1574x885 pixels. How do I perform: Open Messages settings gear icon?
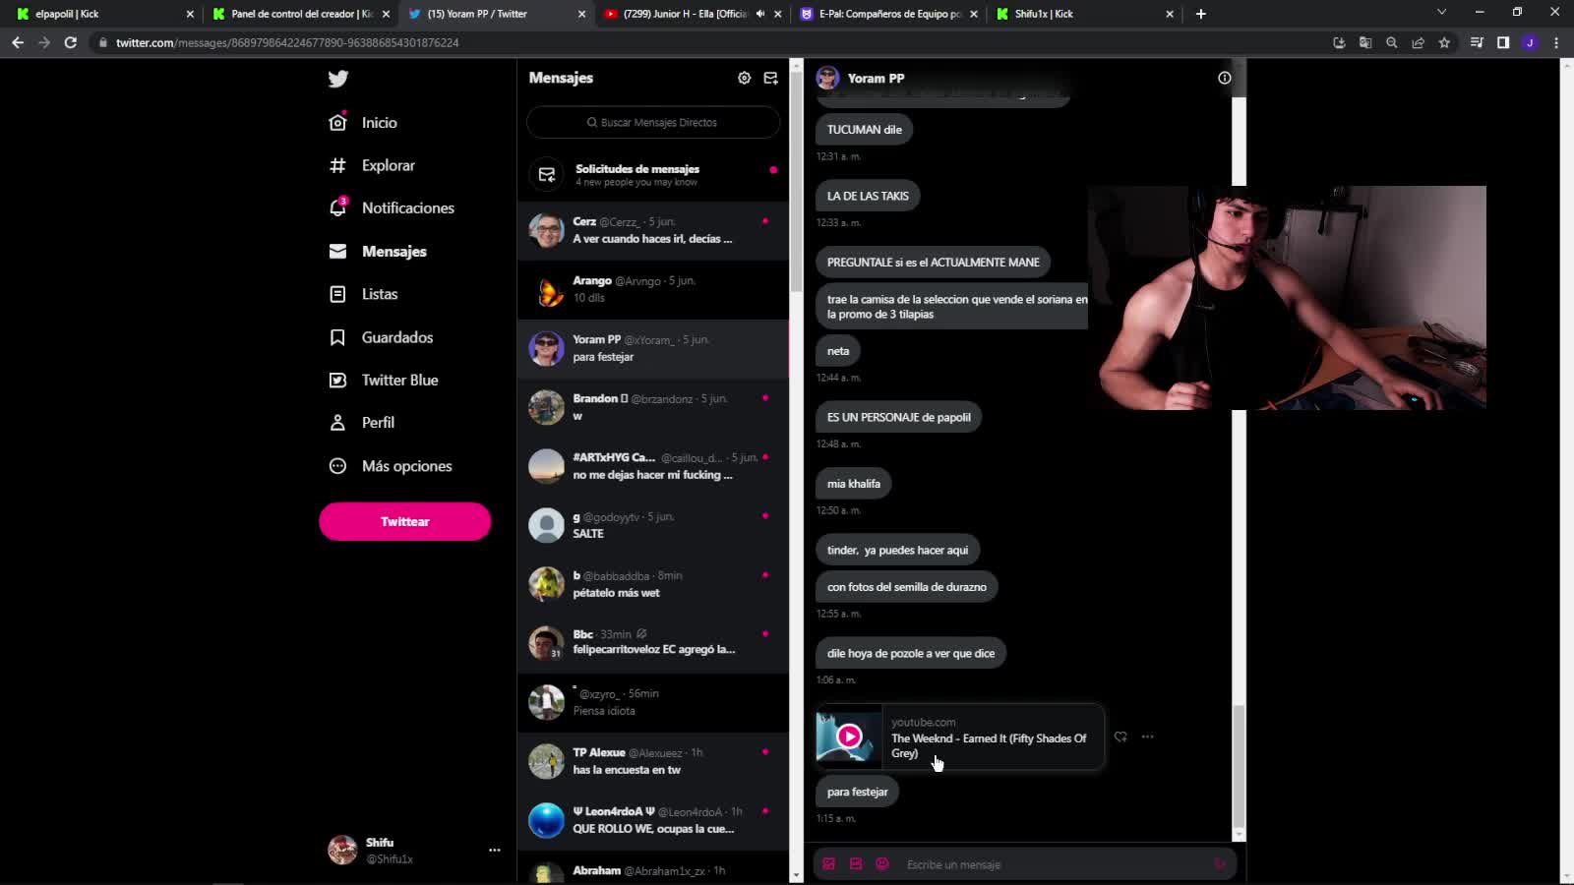pos(744,78)
